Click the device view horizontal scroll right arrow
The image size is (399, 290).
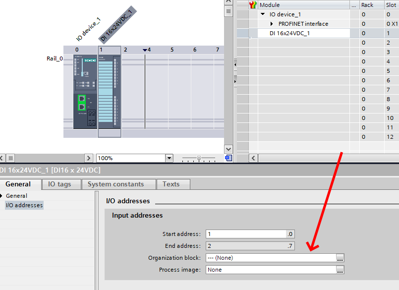(x=88, y=158)
